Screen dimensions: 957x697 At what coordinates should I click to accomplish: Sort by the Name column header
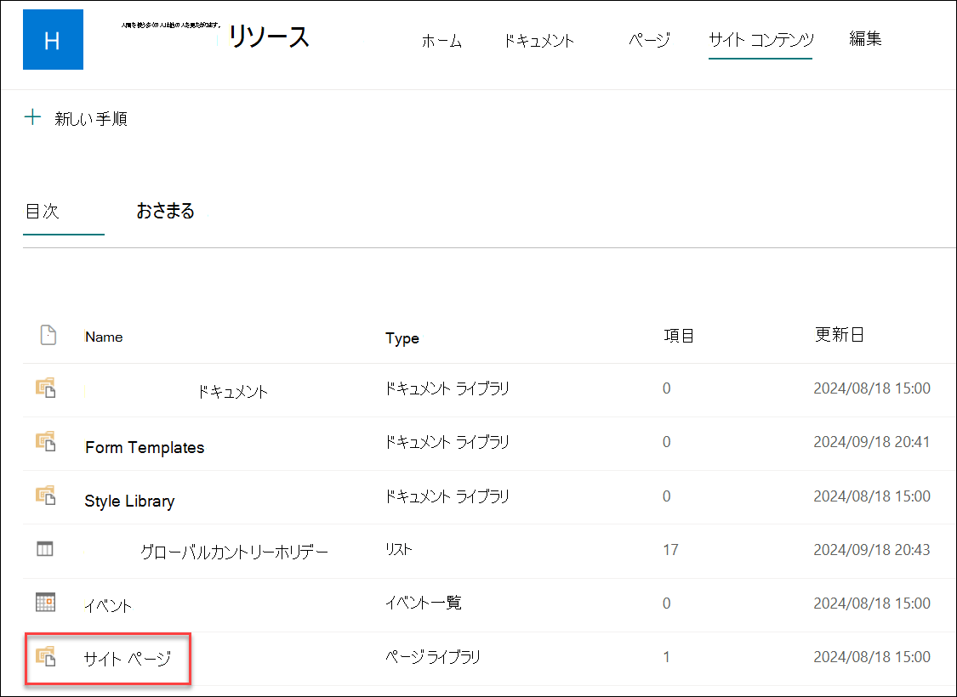(104, 337)
